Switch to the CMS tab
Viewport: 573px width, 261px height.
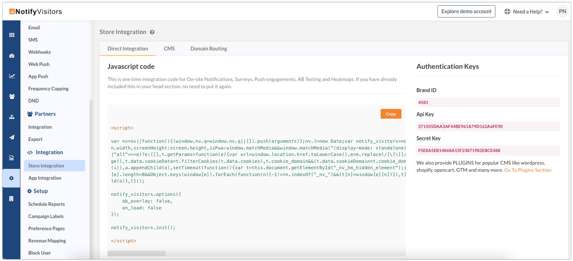pyautogui.click(x=169, y=49)
